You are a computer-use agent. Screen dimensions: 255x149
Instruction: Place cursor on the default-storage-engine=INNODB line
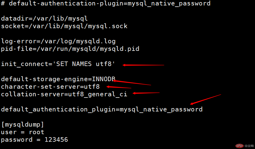pos(58,79)
